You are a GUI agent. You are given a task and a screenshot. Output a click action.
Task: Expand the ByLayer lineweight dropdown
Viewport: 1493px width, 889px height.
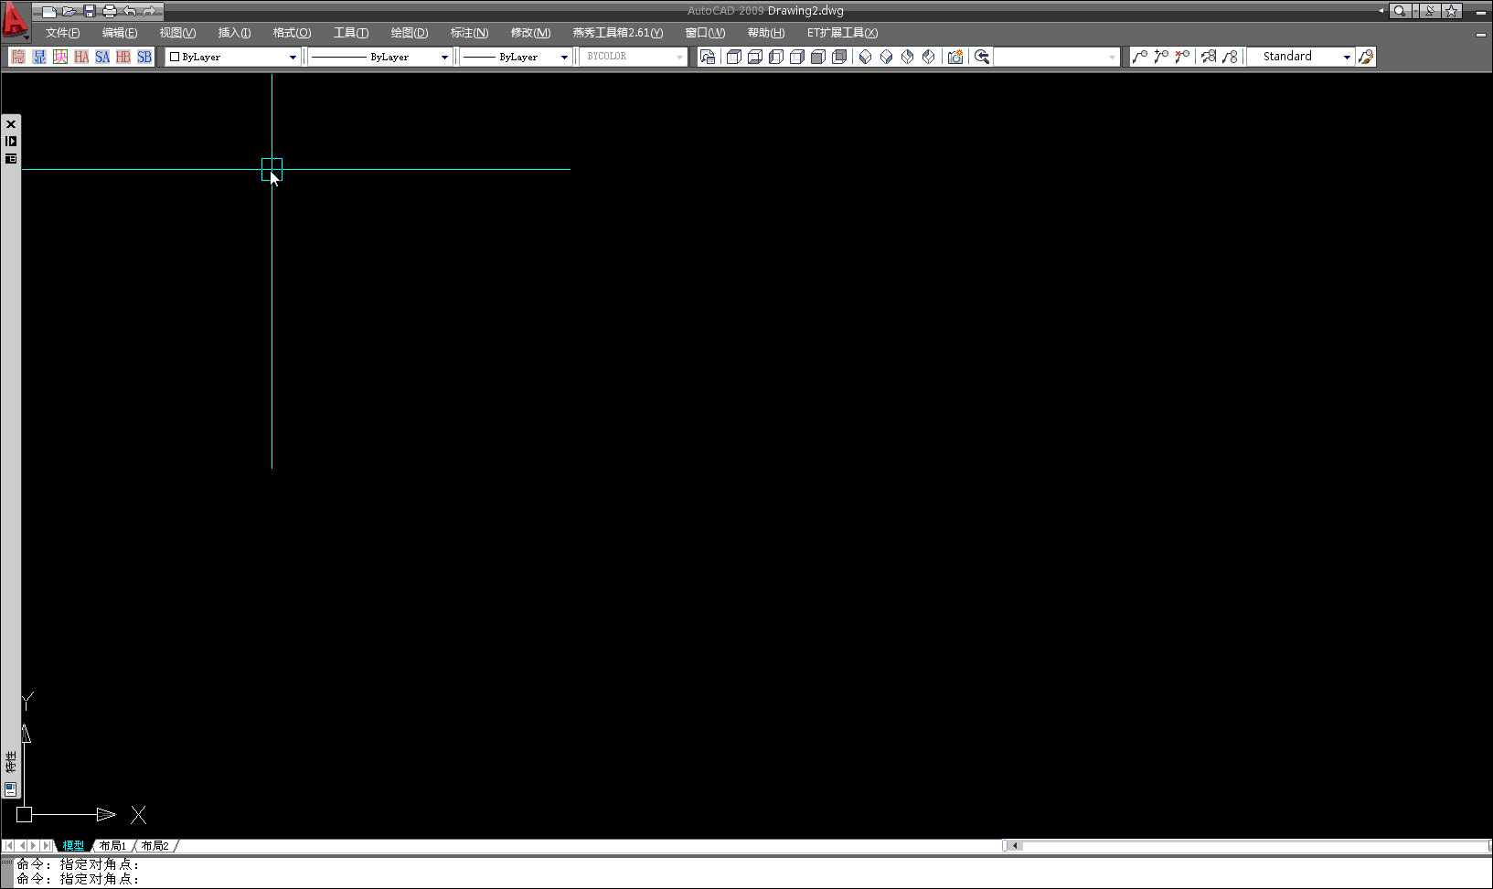[564, 57]
